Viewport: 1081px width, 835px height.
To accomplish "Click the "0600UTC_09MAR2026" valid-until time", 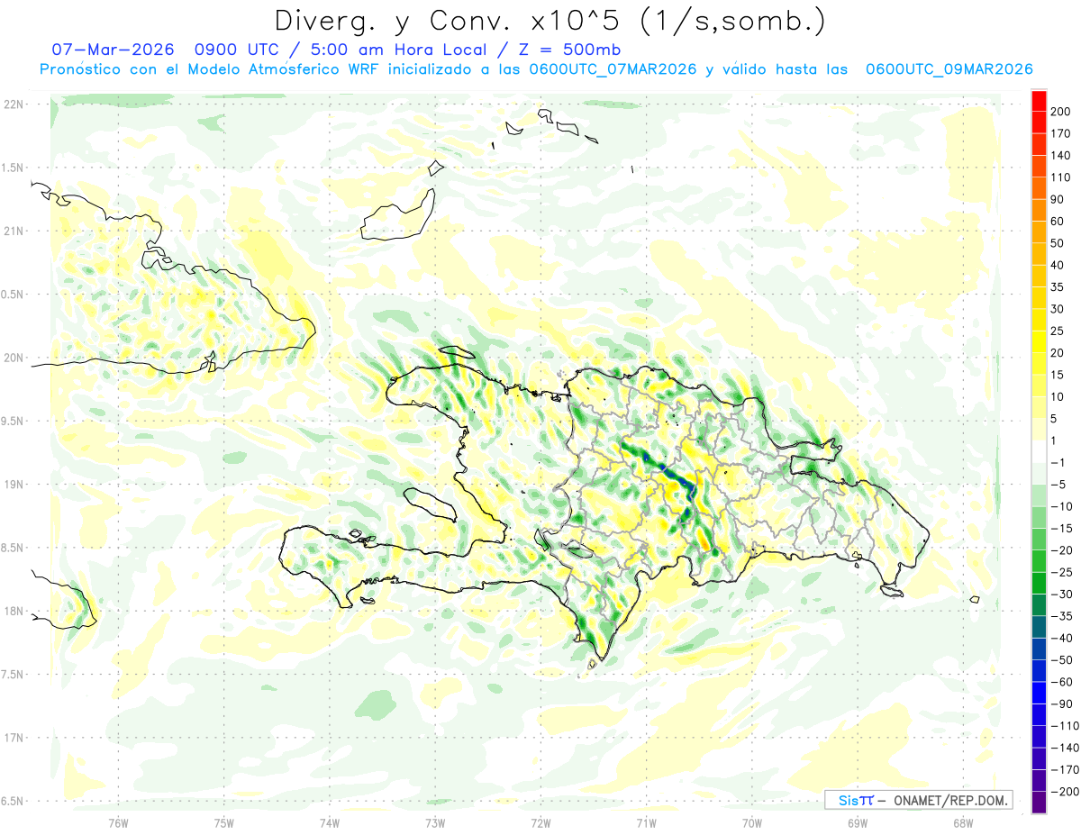I will click(949, 69).
